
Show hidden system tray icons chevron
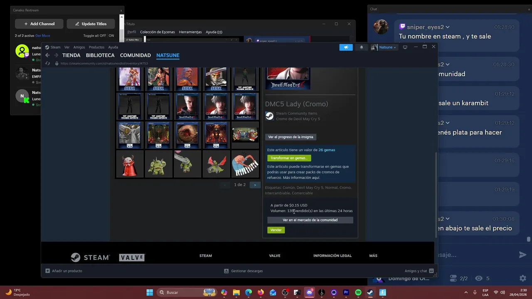[466, 292]
